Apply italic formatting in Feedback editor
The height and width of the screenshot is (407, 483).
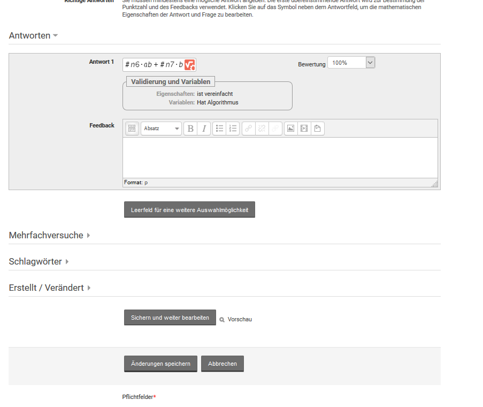tap(204, 129)
